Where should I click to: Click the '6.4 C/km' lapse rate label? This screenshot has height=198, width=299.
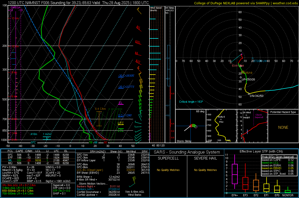click(101, 109)
